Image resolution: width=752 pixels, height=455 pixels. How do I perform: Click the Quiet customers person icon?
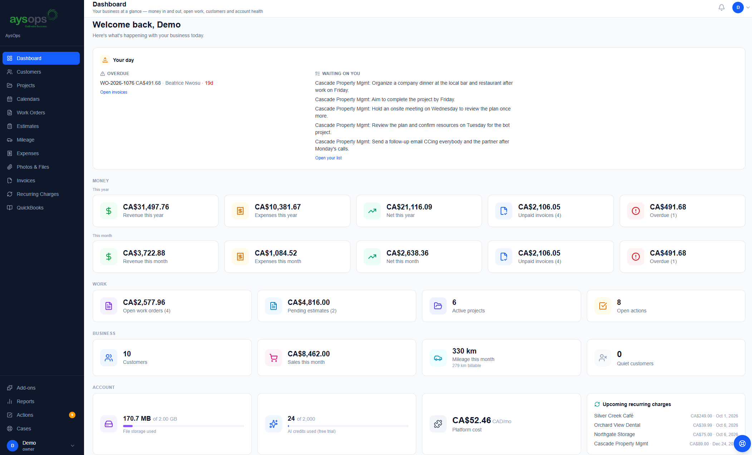pyautogui.click(x=603, y=358)
